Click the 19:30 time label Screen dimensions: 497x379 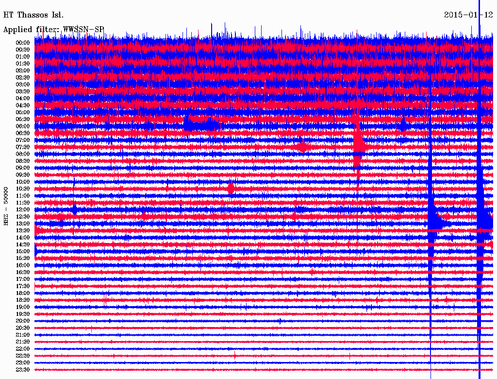23,314
